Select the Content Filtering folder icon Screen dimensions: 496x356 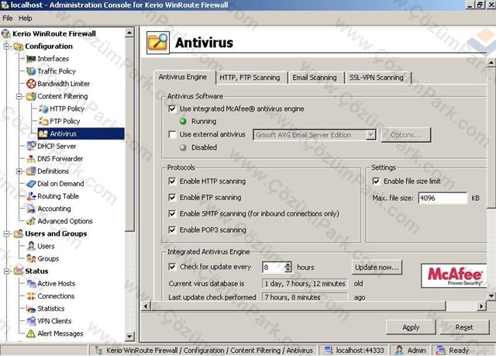click(x=31, y=96)
